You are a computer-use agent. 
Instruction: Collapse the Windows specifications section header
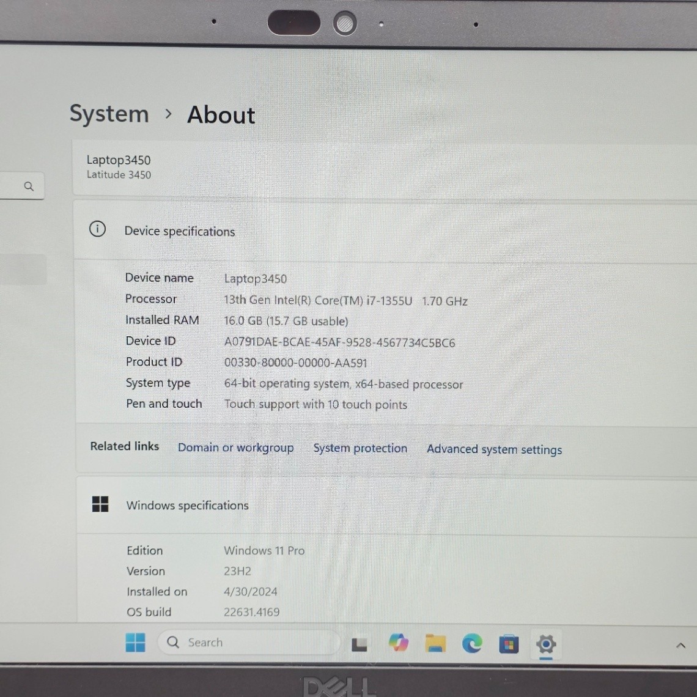[x=387, y=506]
